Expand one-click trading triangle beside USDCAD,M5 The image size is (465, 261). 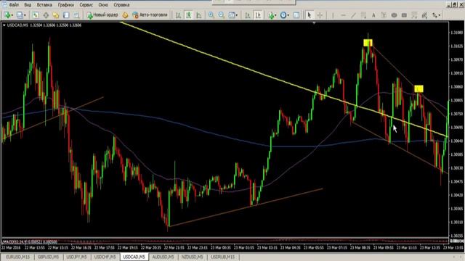pos(4,25)
